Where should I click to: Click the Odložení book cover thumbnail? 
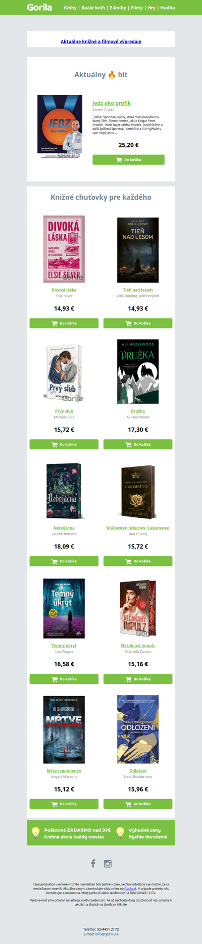[138, 729]
